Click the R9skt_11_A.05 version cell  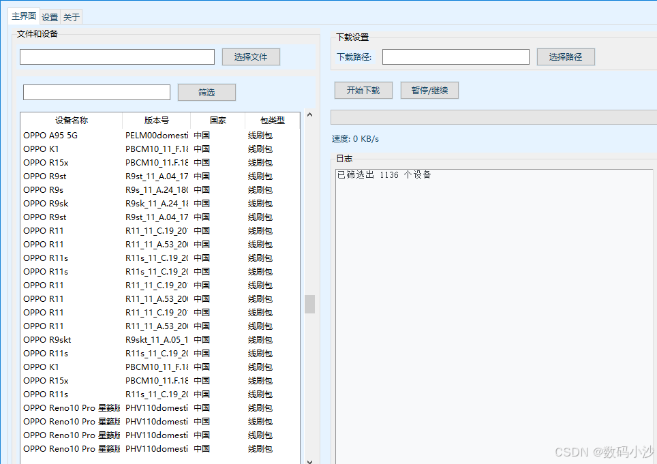click(x=157, y=339)
